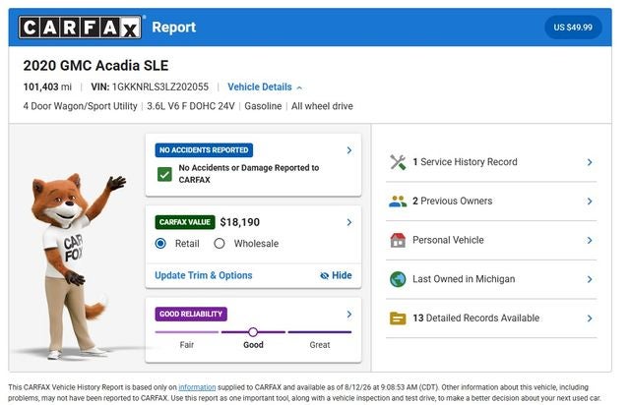Click the Great segment of reliability bar
Image resolution: width=630 pixels, height=405 pixels.
pyautogui.click(x=320, y=332)
